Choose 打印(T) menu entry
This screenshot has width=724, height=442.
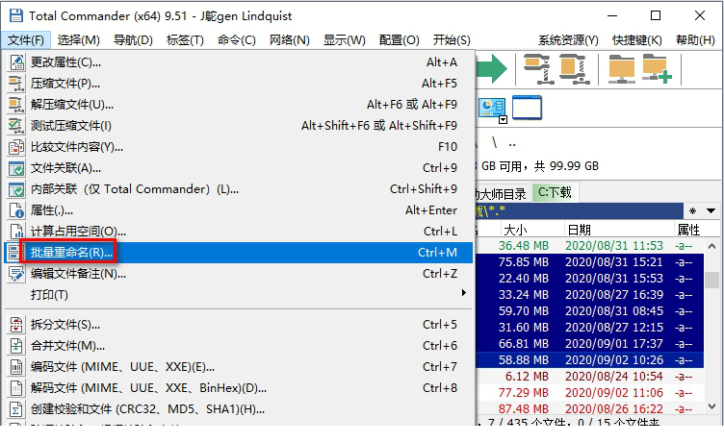238,295
